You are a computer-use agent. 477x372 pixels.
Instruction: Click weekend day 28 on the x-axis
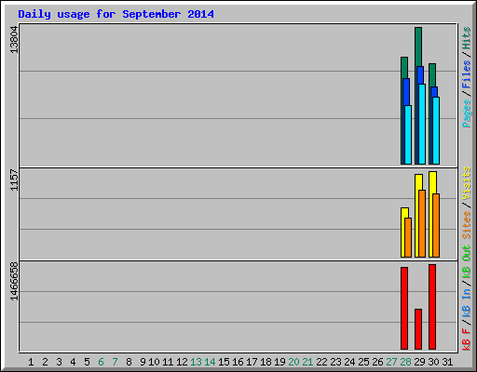click(x=405, y=362)
